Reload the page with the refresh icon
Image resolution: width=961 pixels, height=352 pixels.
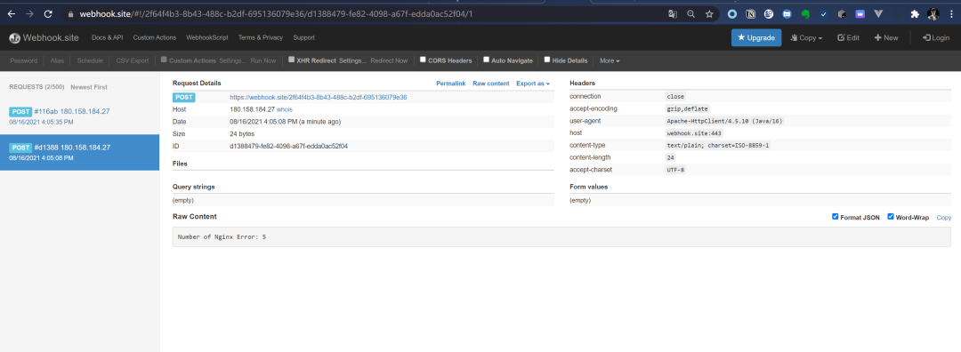pyautogui.click(x=48, y=13)
